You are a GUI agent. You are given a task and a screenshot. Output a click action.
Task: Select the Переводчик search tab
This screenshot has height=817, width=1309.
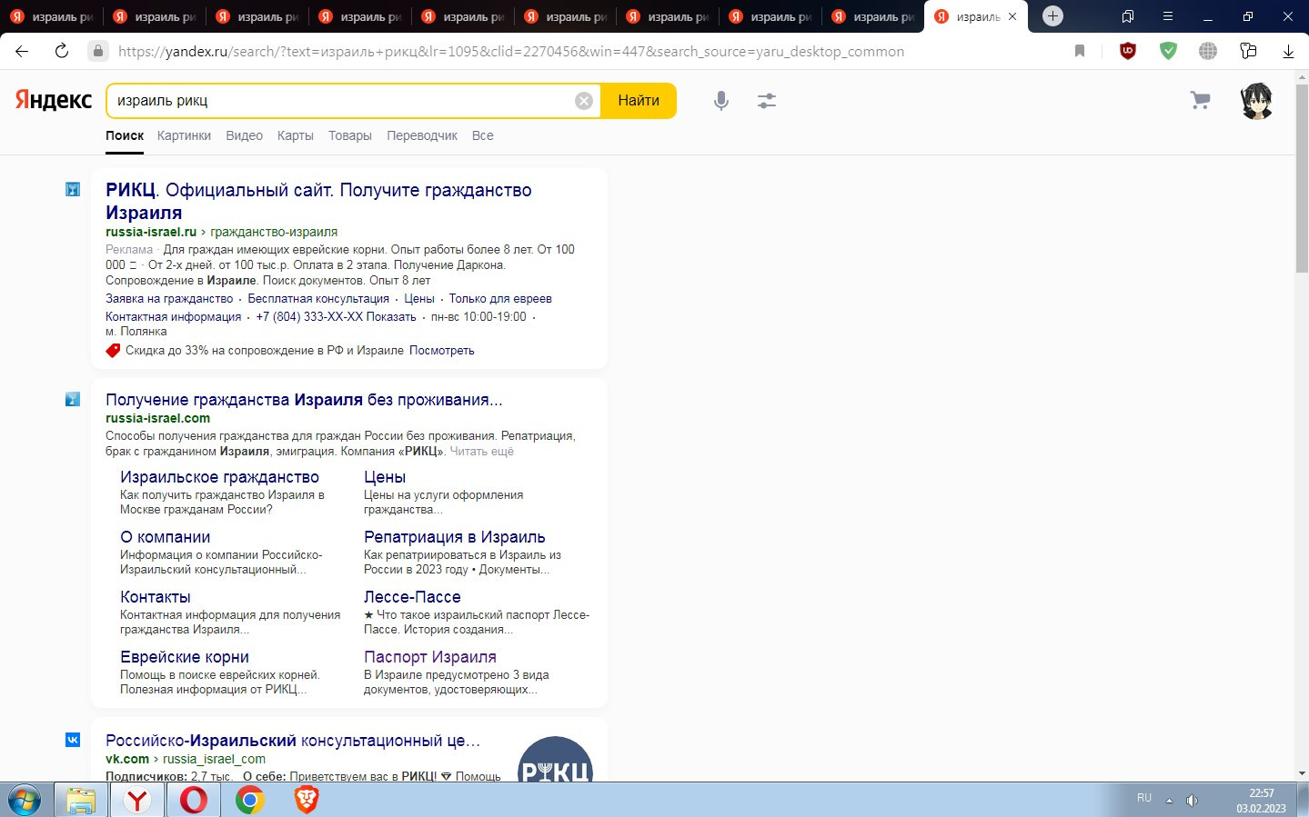[422, 135]
